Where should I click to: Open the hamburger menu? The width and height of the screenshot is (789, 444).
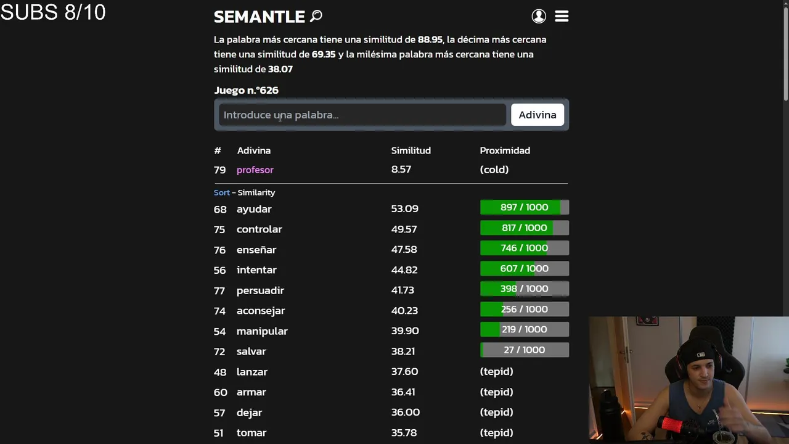click(562, 16)
